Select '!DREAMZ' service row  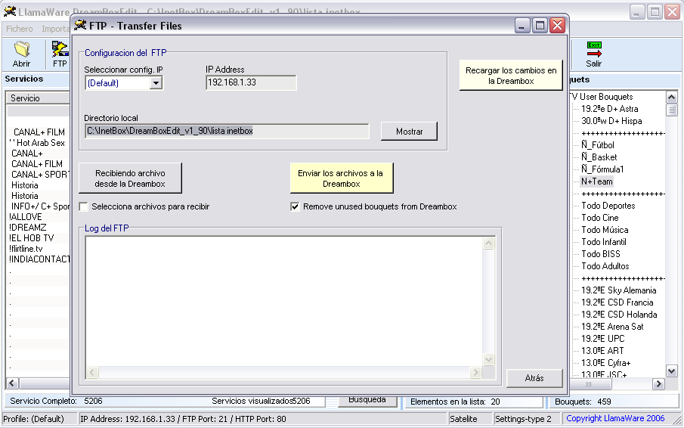click(x=39, y=228)
